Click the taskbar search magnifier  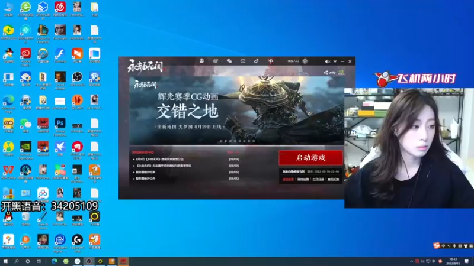pos(17,261)
